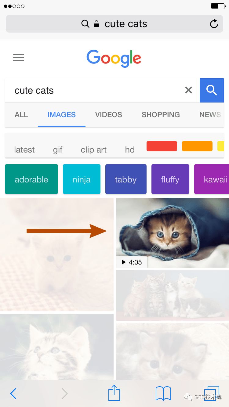229x407 pixels.
Task: Switch to the ALL results tab
Action: [x=21, y=115]
